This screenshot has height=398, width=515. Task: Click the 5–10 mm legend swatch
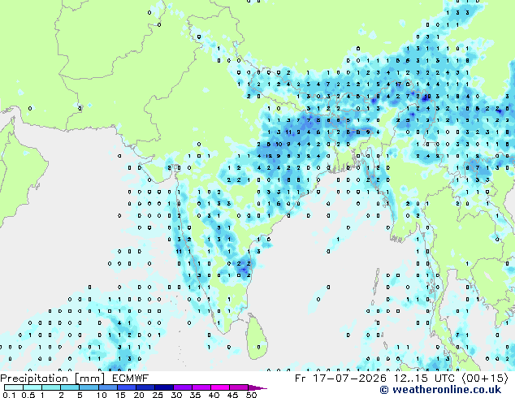tap(89, 387)
